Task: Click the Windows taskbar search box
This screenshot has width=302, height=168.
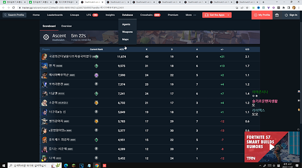Action: coord(35,165)
